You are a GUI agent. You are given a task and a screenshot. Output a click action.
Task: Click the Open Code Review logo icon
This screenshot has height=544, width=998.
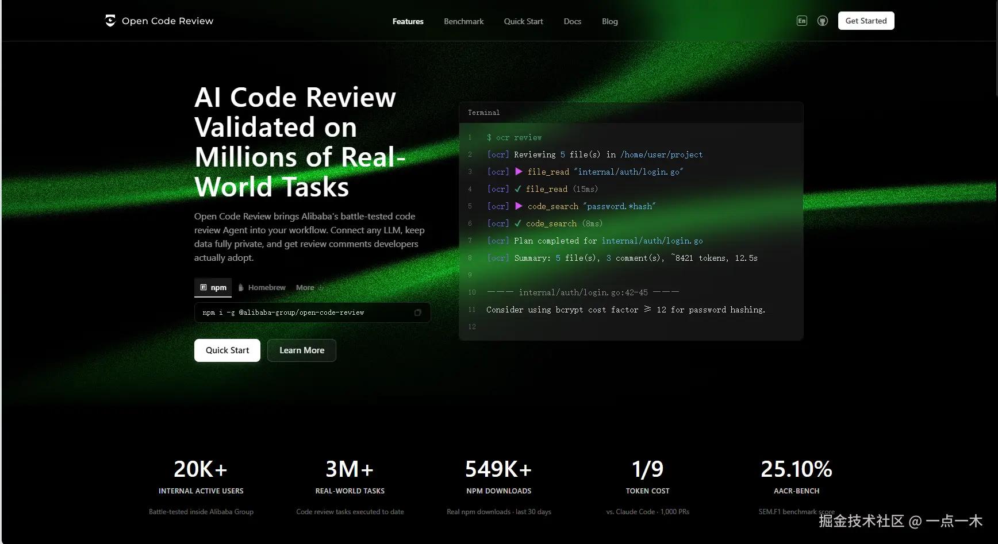pos(110,21)
